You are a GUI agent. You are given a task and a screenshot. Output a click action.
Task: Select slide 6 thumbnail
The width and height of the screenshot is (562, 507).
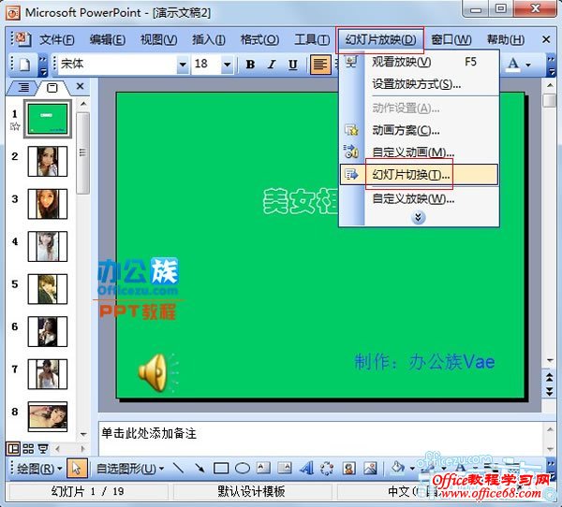pos(48,331)
